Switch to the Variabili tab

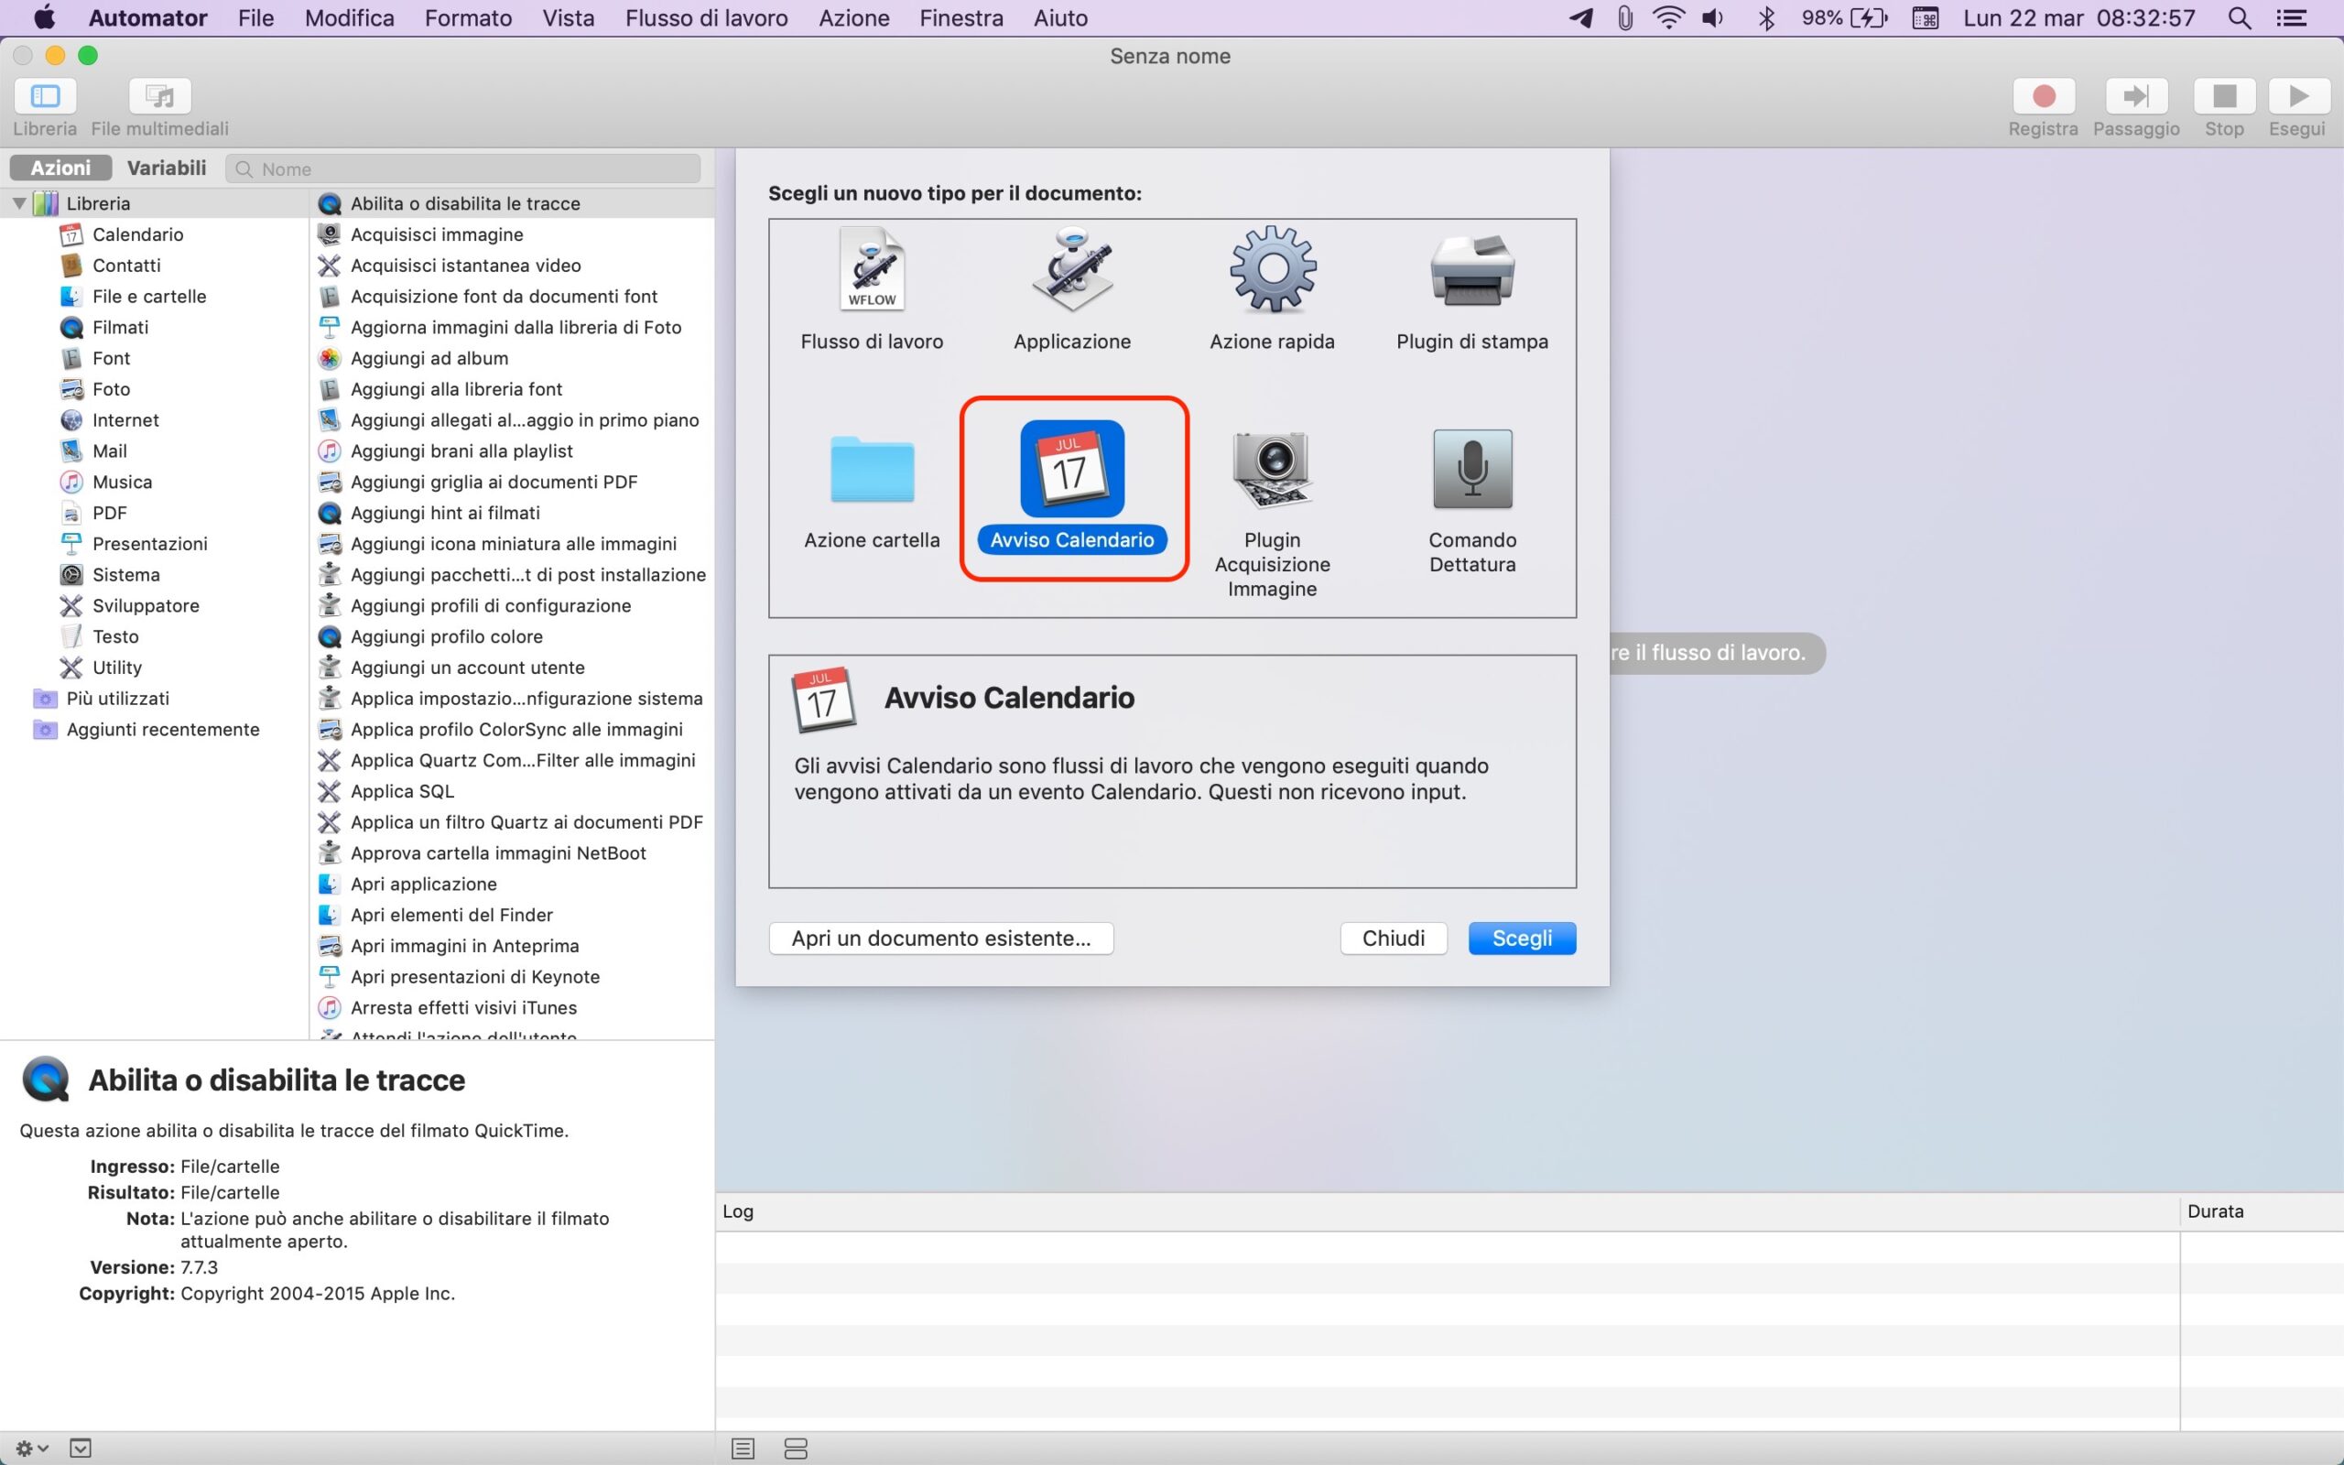pos(167,168)
